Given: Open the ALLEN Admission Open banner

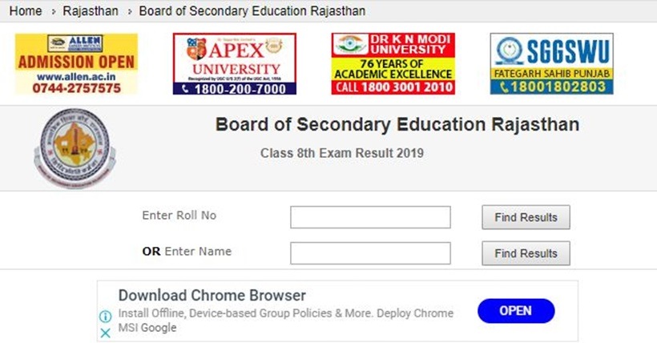Looking at the screenshot, I should [76, 64].
